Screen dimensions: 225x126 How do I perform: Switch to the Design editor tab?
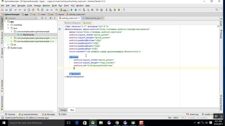[63, 110]
